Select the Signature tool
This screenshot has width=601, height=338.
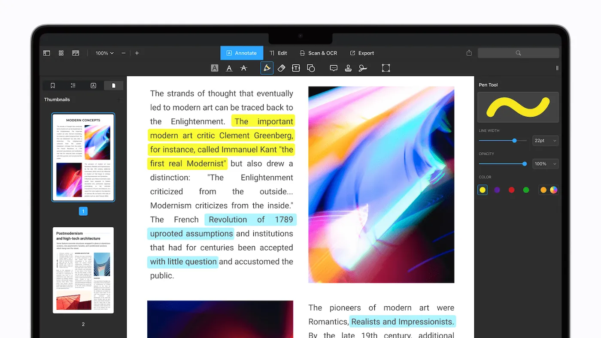tap(363, 68)
